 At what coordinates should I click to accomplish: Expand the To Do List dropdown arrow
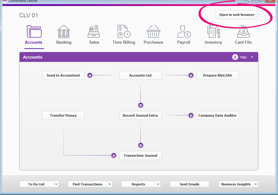pos(56,184)
